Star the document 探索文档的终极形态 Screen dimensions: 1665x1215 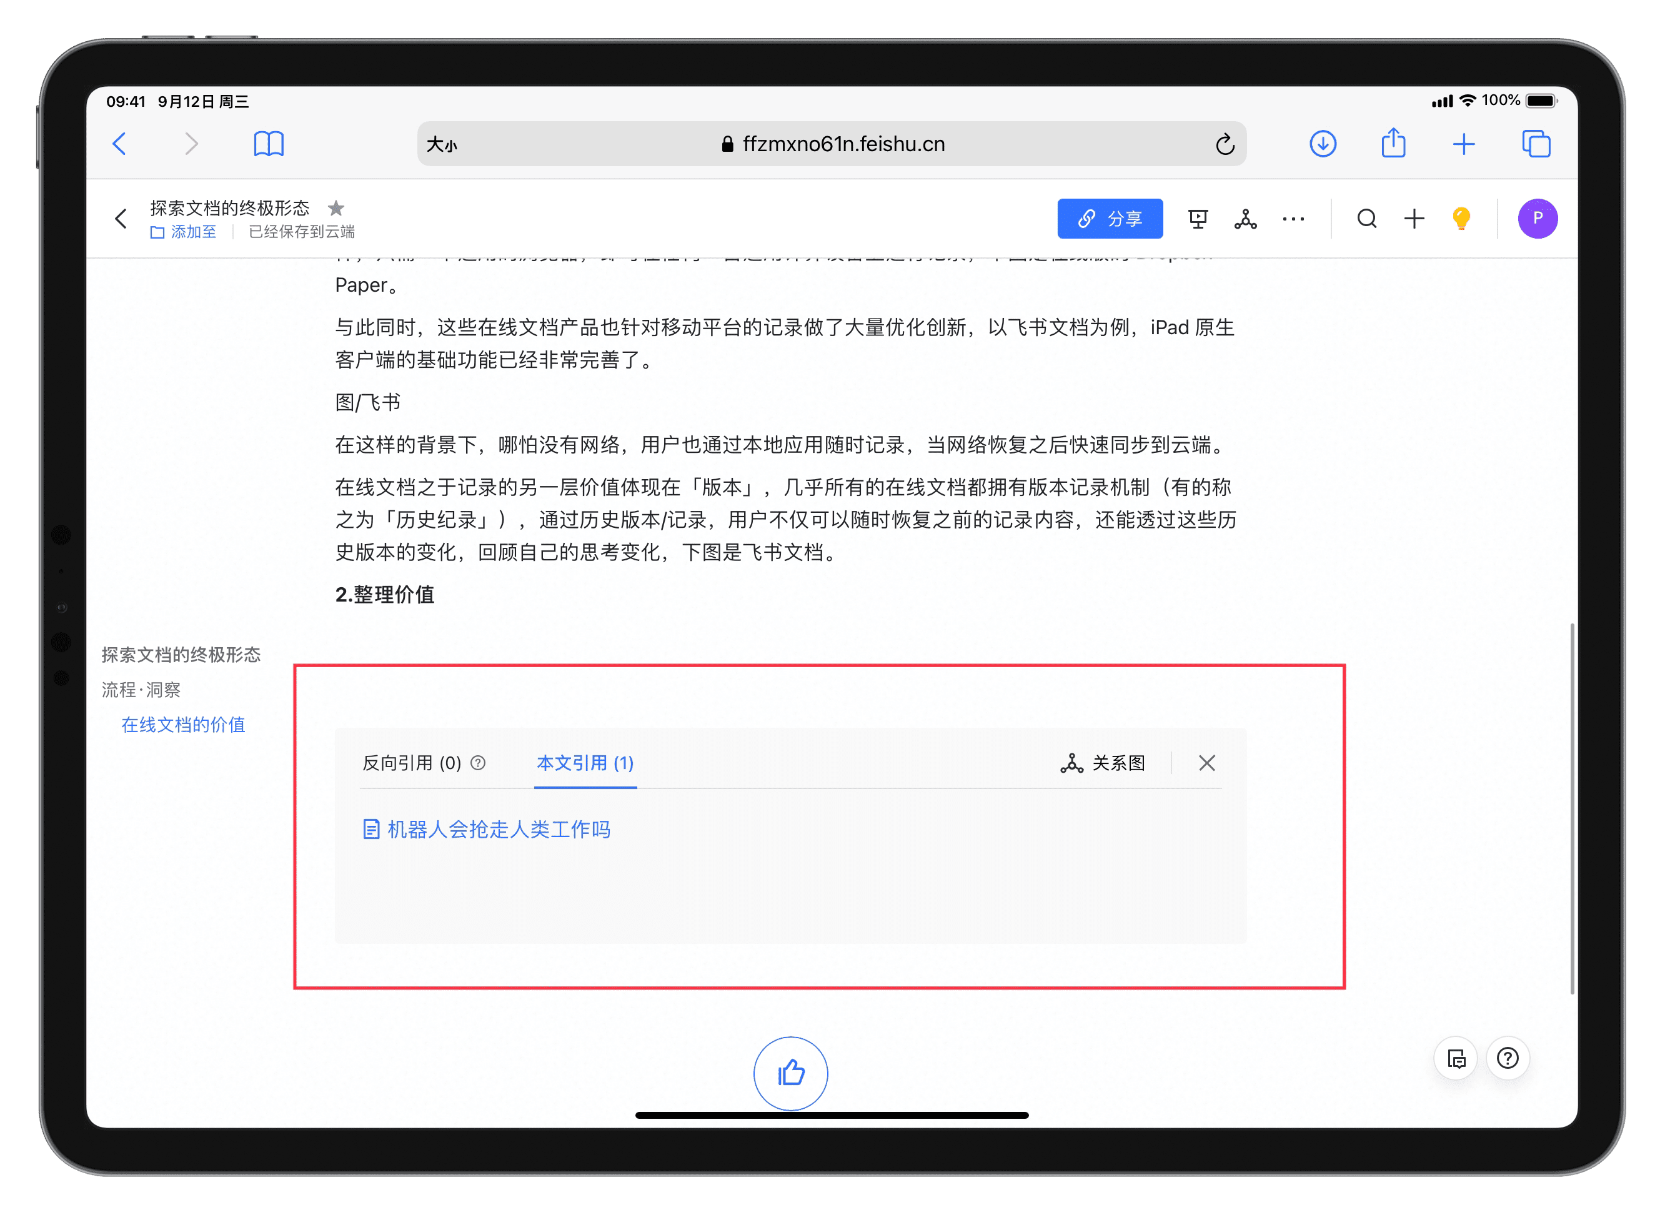(336, 208)
